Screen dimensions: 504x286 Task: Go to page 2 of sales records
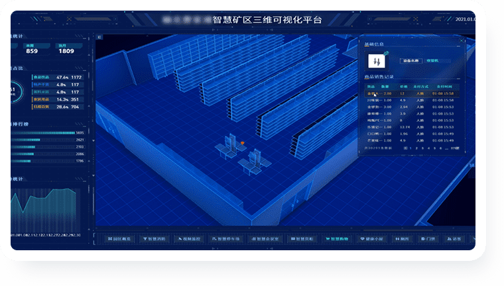pos(415,148)
